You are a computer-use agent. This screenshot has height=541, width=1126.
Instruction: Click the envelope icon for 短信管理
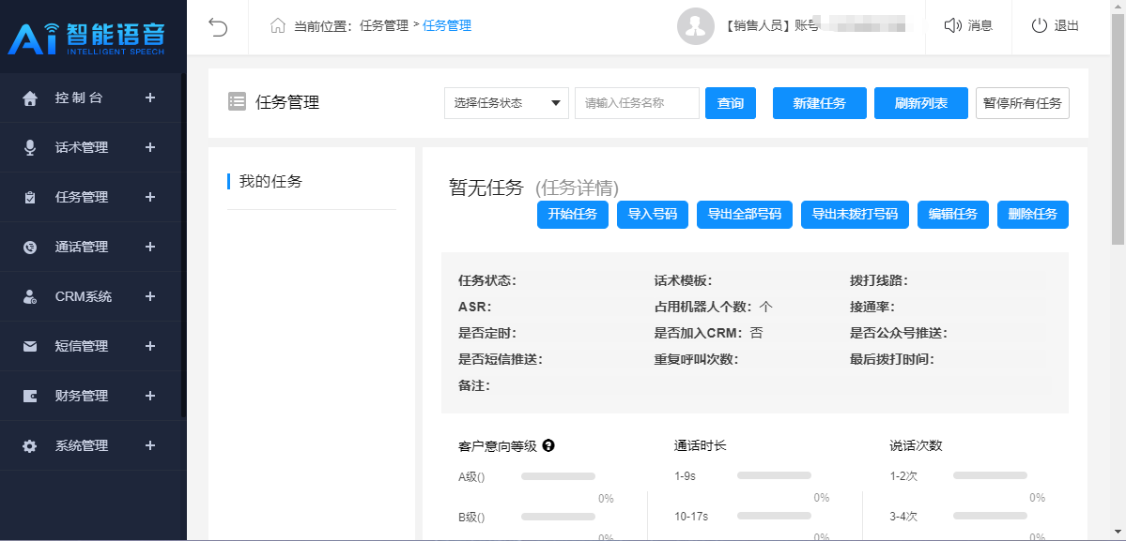(x=30, y=347)
